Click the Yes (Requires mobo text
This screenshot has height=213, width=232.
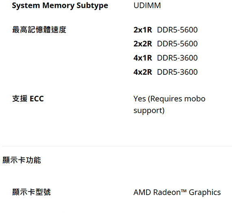click(x=169, y=99)
